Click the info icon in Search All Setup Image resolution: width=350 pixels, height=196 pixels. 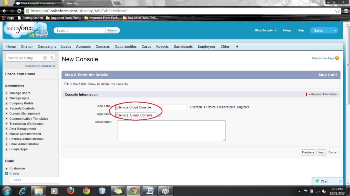click(x=45, y=58)
